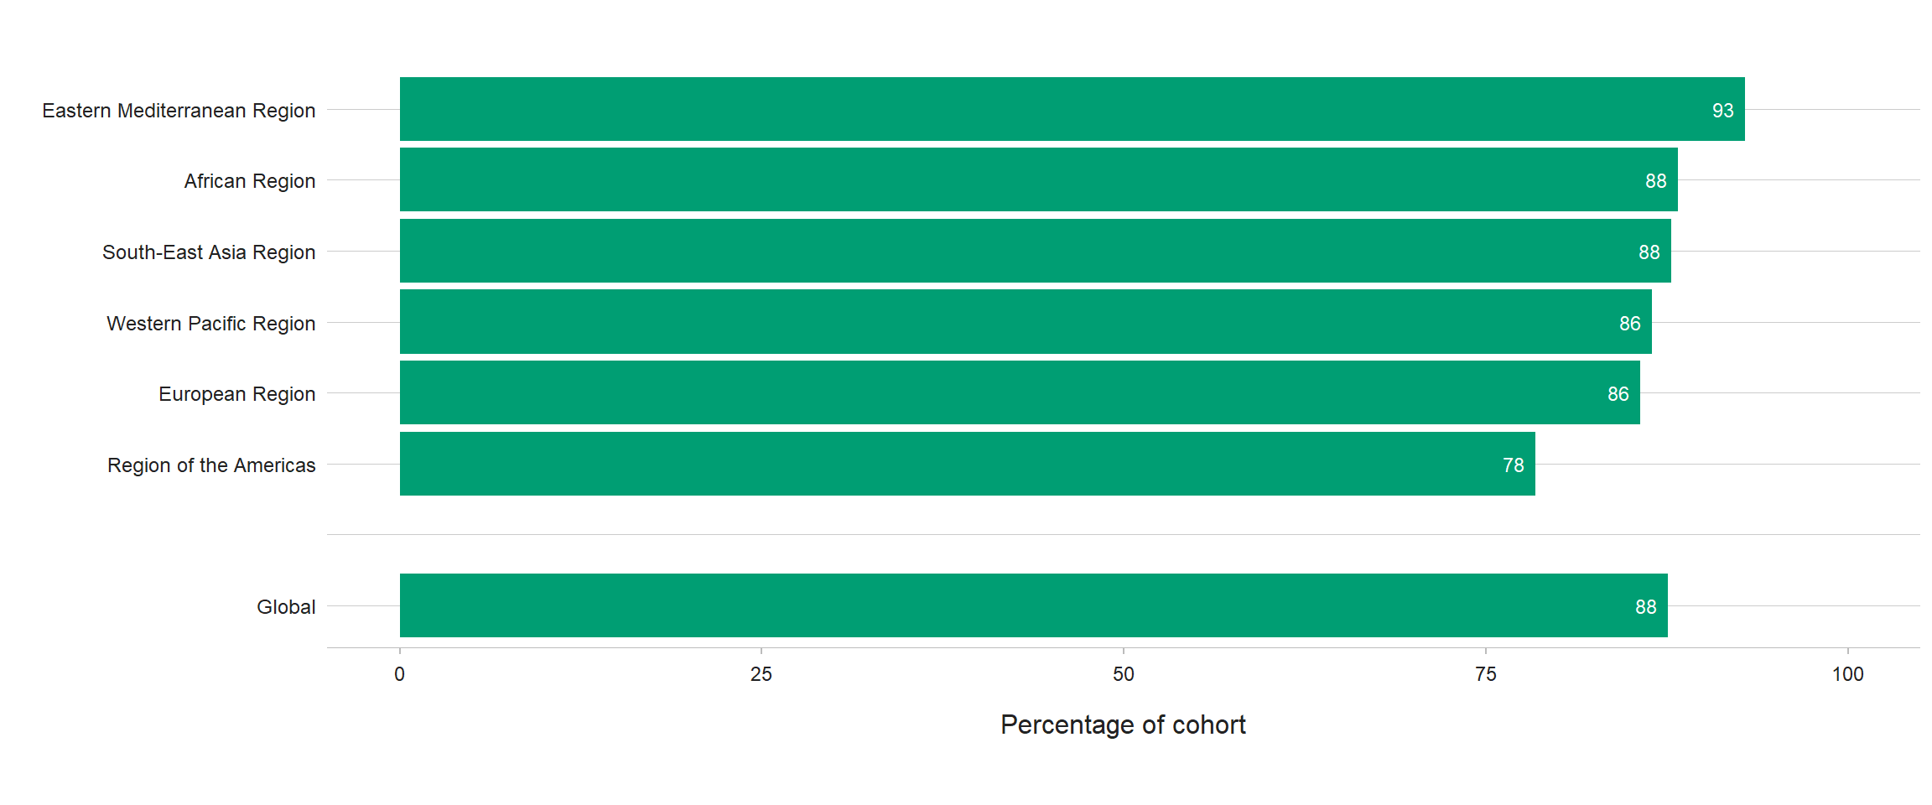
Task: Select the Western Pacific Region bar
Action: 1026,322
